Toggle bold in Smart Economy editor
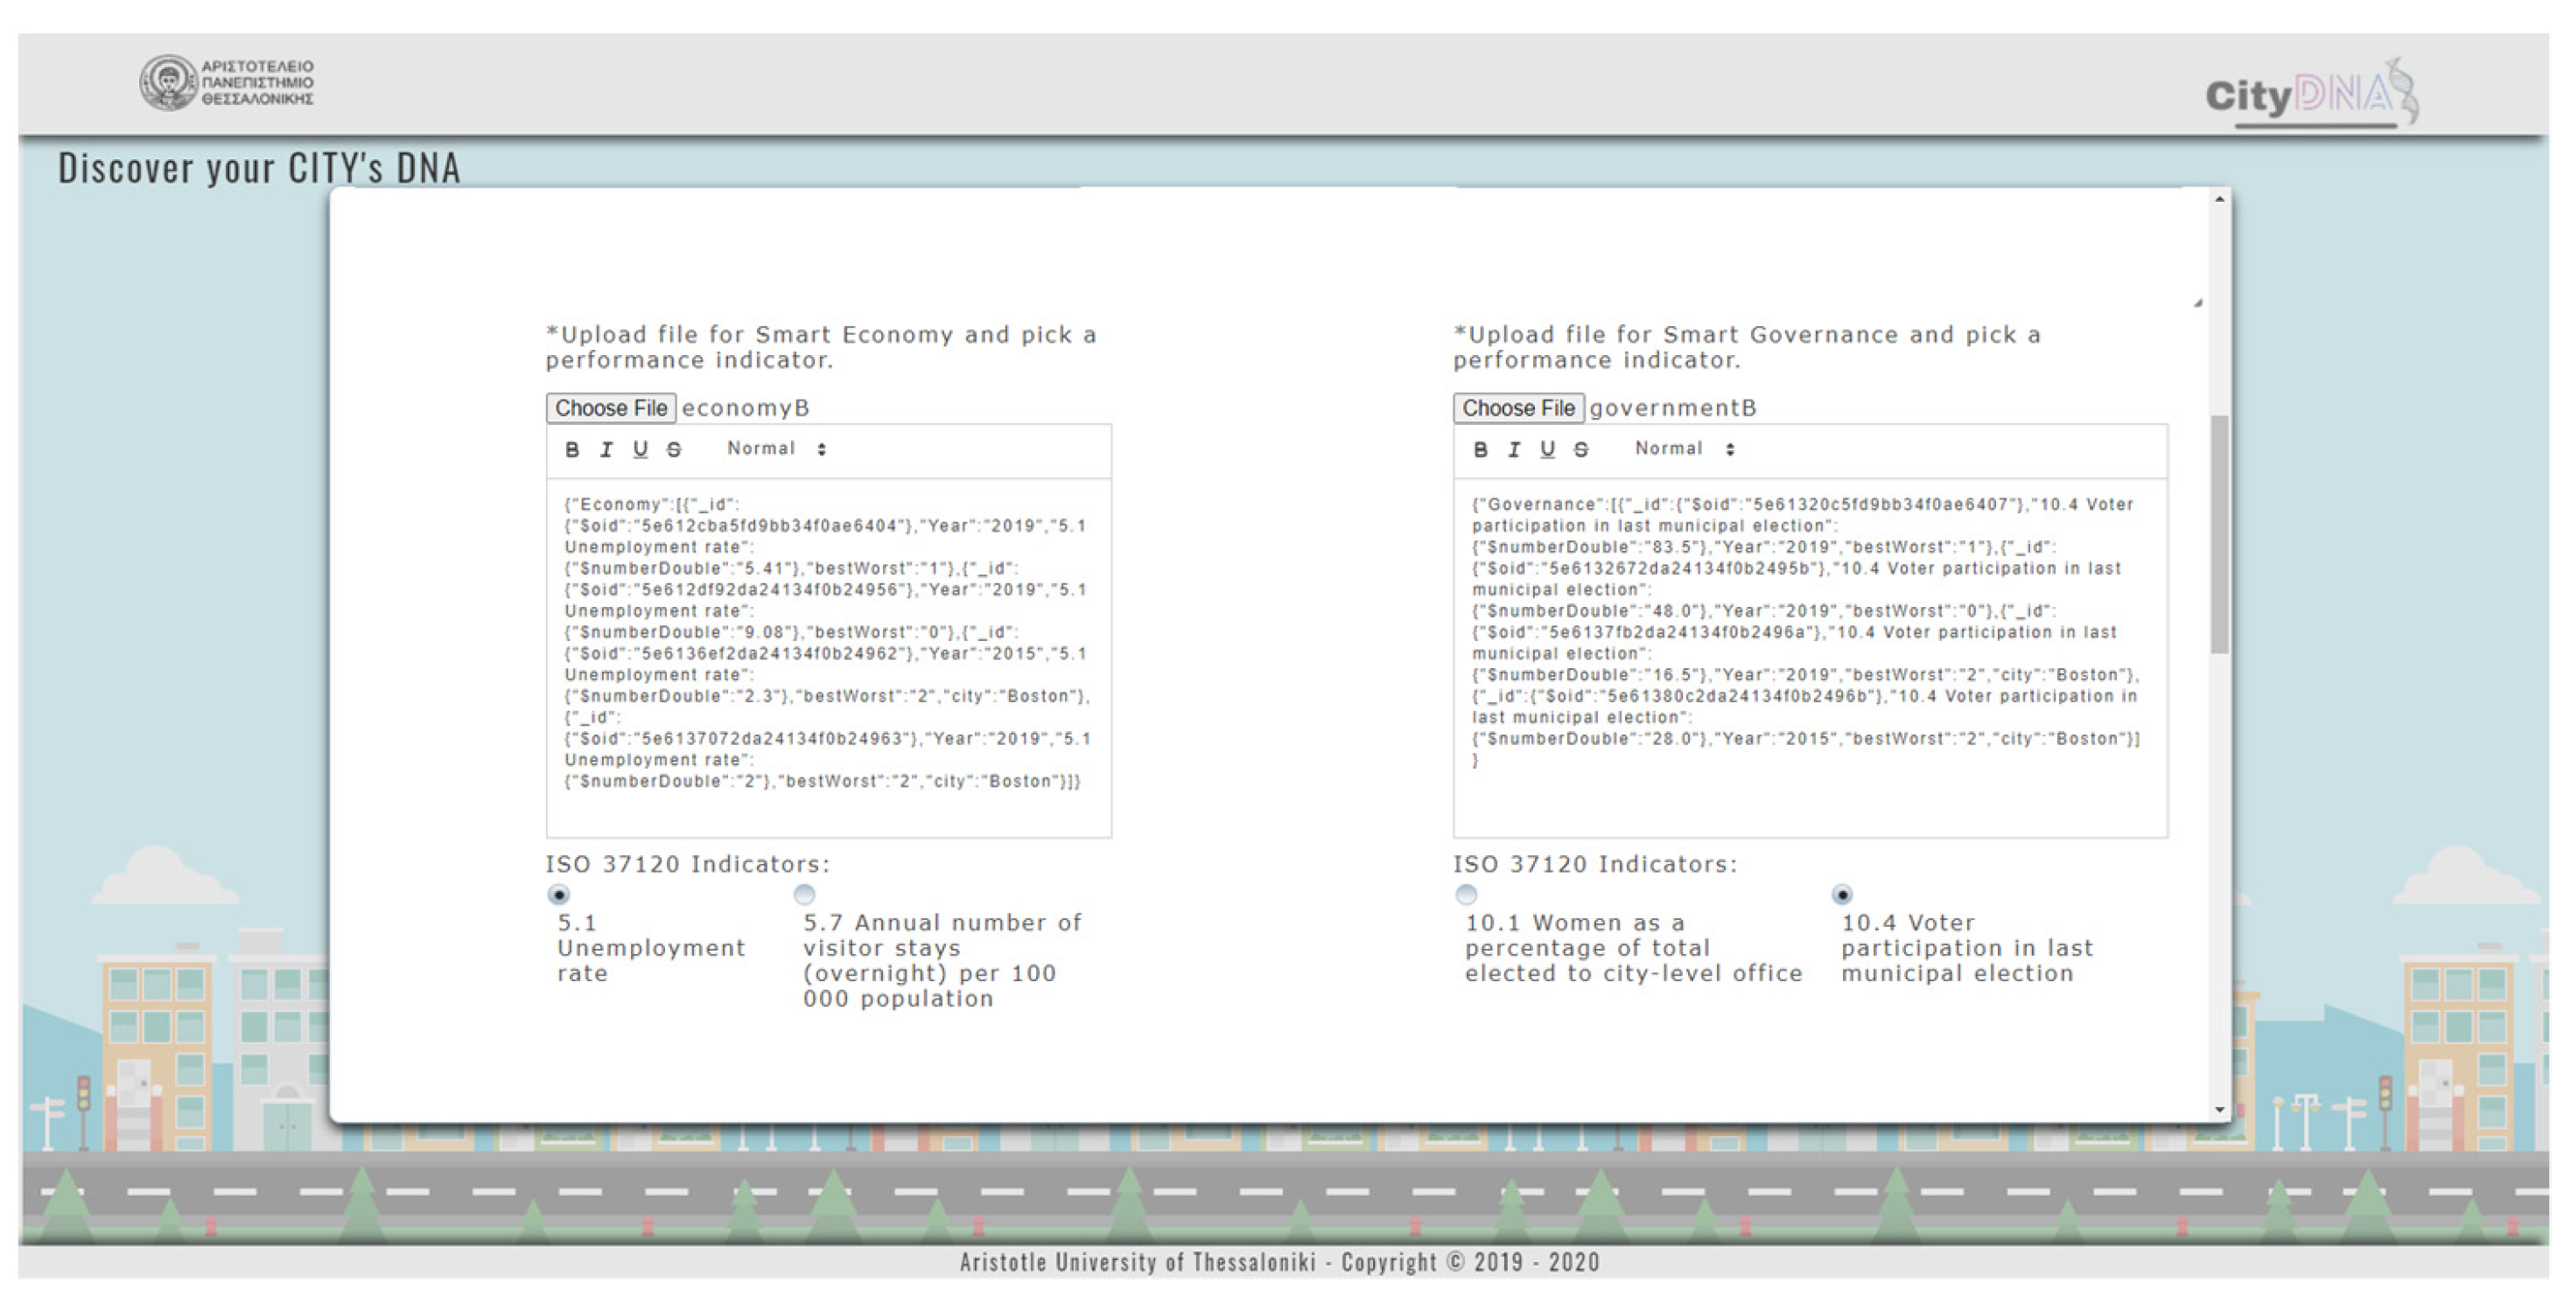This screenshot has height=1303, width=2571. 572,450
